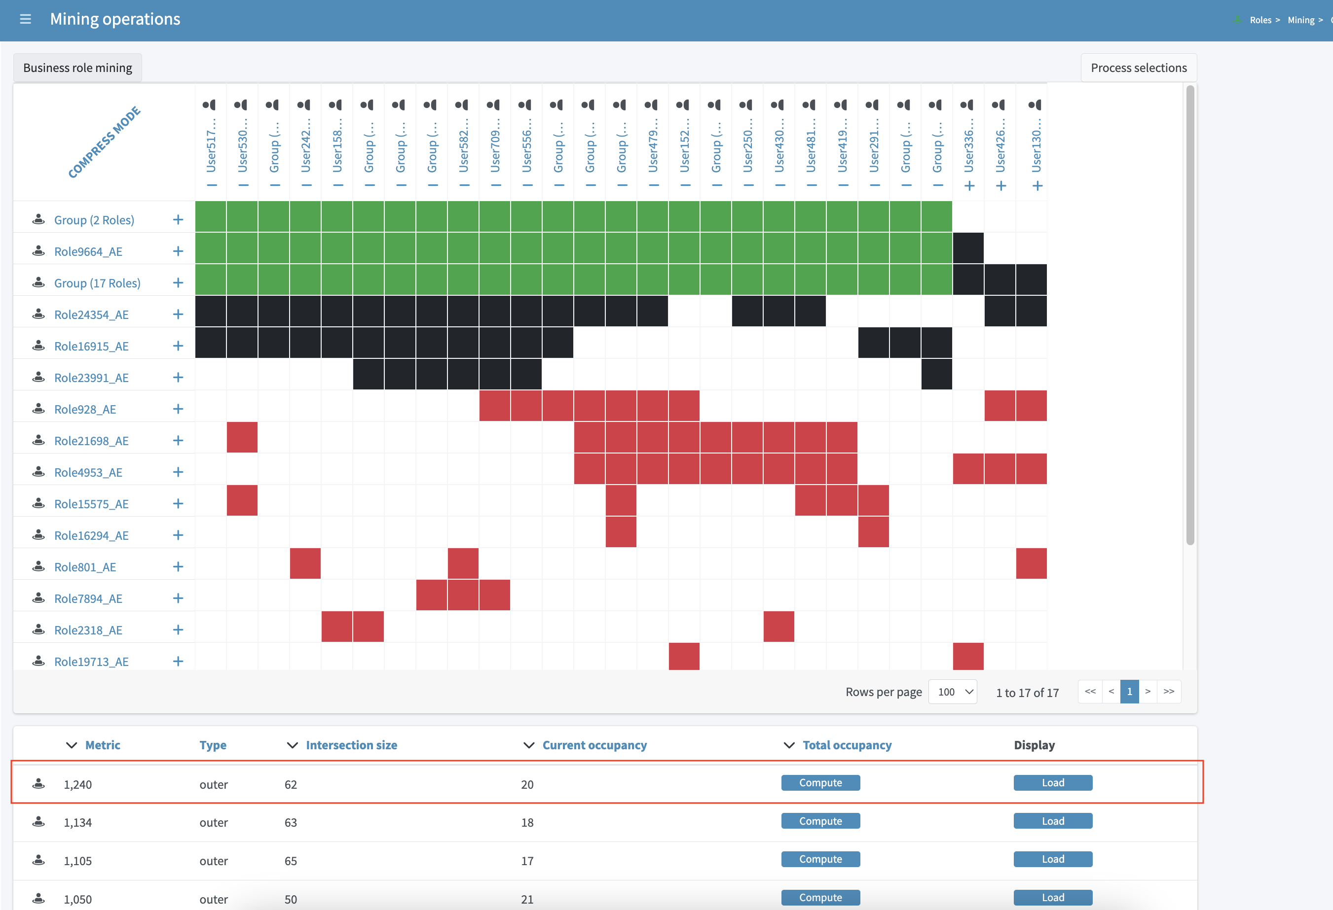1333x910 pixels.
Task: Sort by Intersection size column header
Action: (351, 745)
